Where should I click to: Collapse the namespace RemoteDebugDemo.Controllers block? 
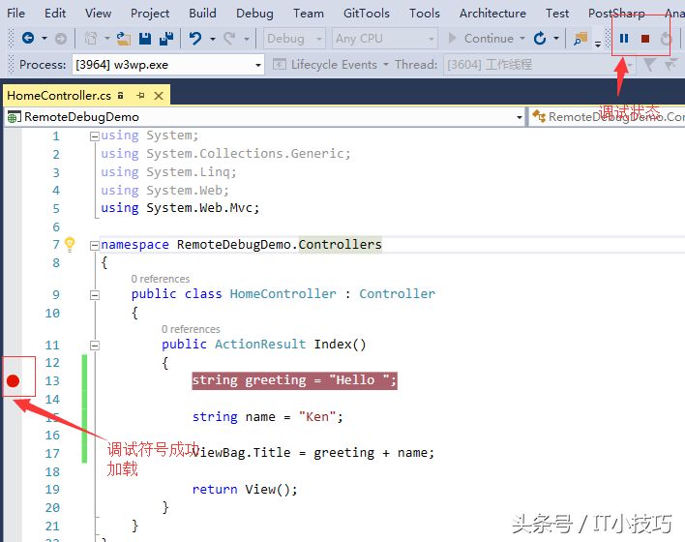pyautogui.click(x=94, y=245)
